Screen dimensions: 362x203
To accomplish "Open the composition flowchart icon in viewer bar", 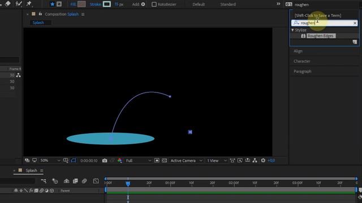I will tap(255, 160).
